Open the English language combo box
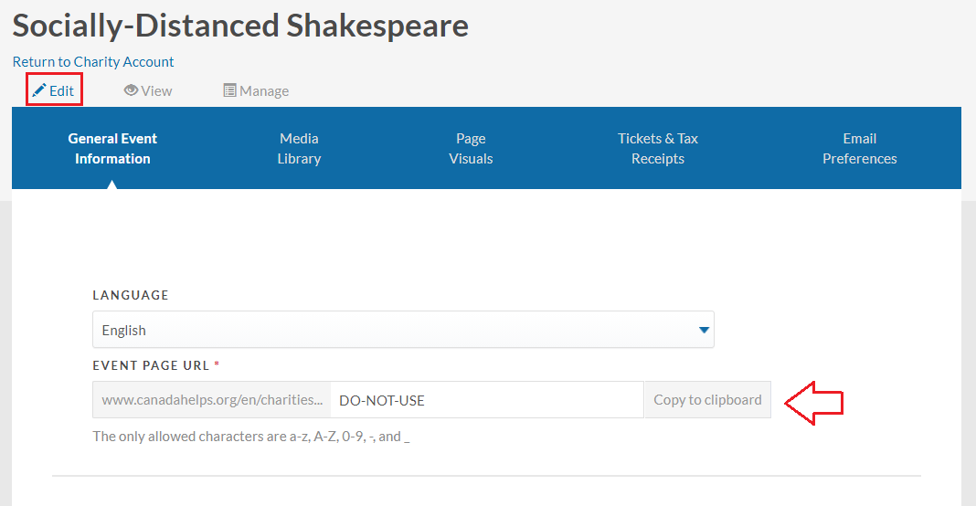The height and width of the screenshot is (506, 976). pos(403,330)
